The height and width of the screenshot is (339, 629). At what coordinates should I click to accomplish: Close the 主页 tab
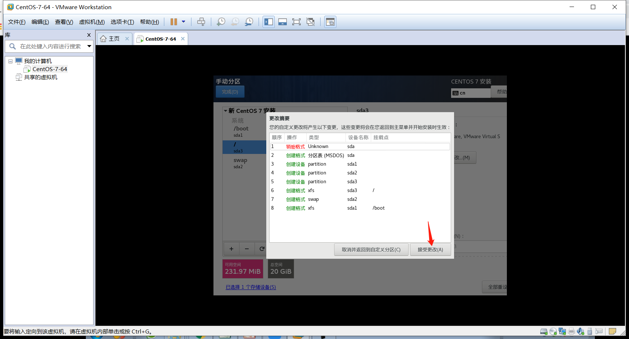127,38
